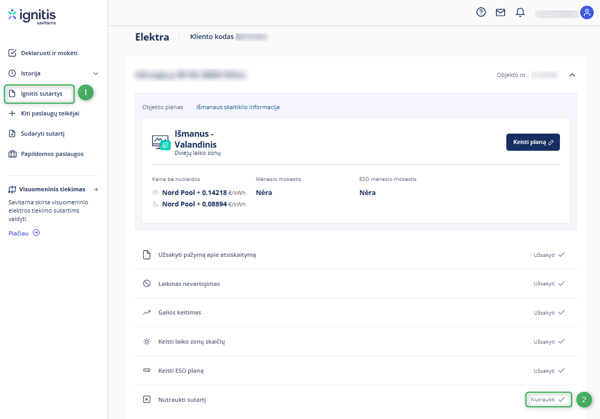The width and height of the screenshot is (600, 419).
Task: Click the Objekto nr. label
Action: point(513,75)
